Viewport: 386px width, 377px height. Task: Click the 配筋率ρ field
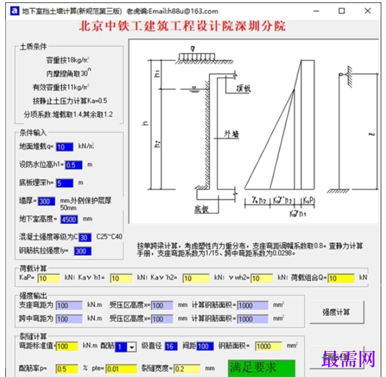pos(67,369)
